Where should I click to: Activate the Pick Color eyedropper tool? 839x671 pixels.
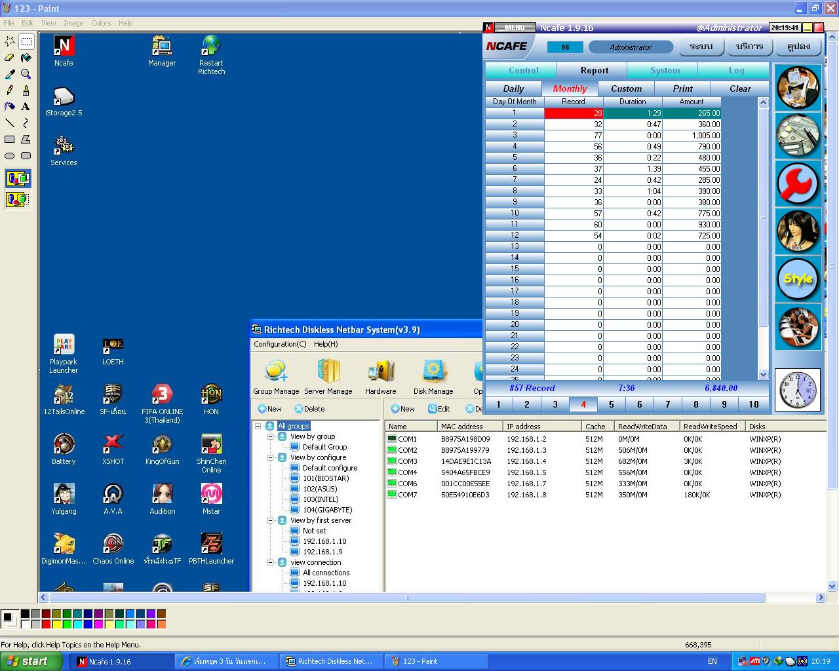point(10,74)
